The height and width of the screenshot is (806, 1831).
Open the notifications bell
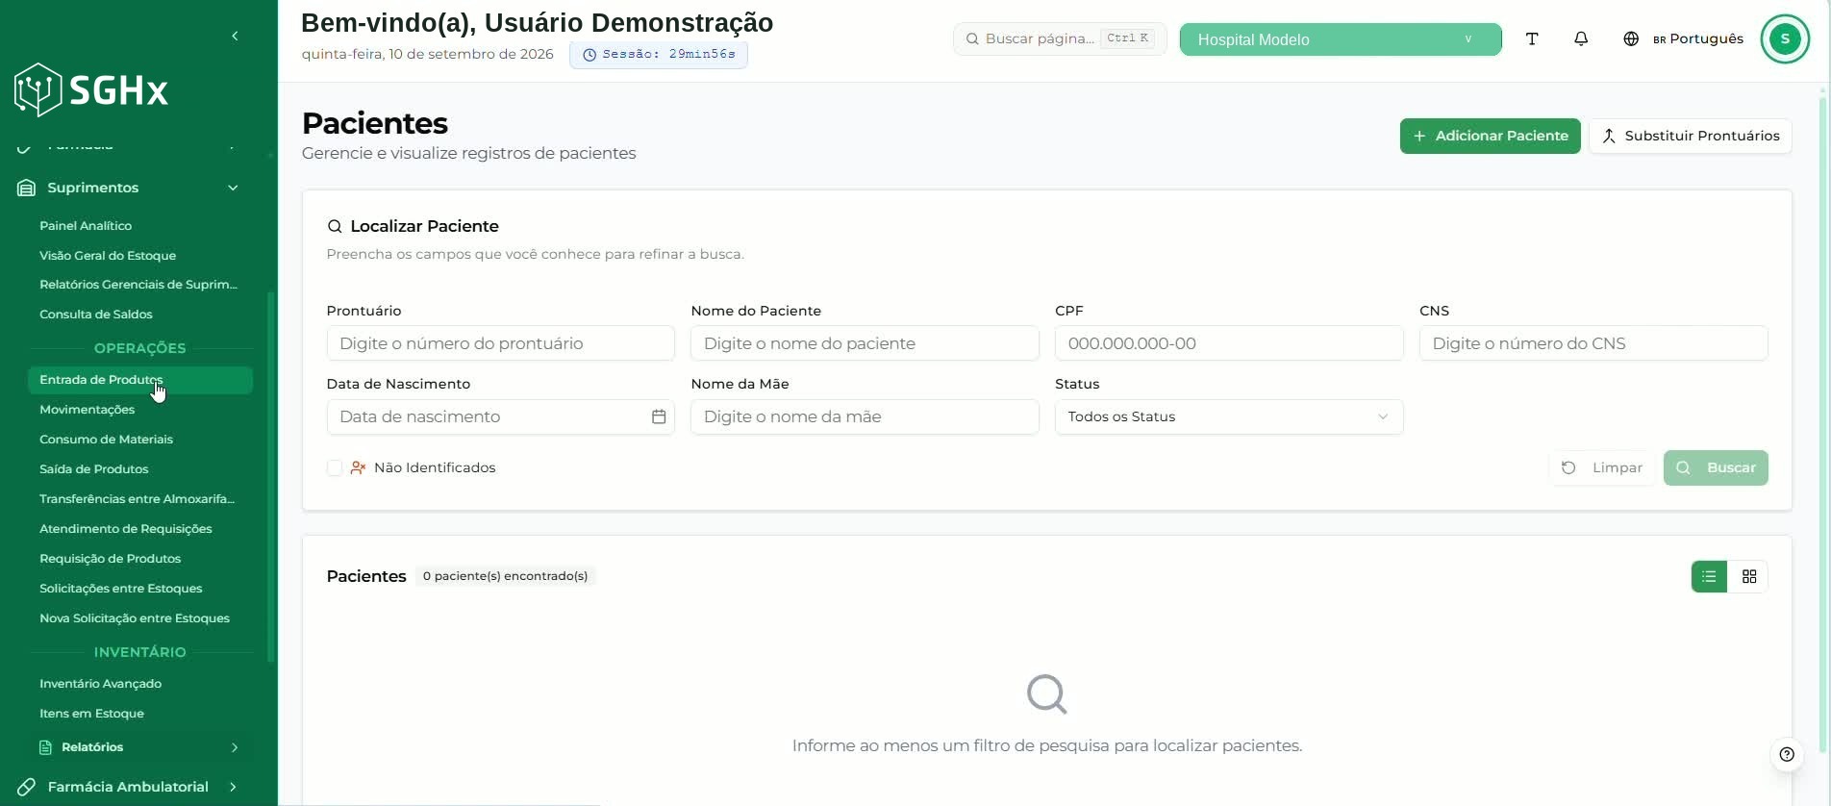(1581, 38)
